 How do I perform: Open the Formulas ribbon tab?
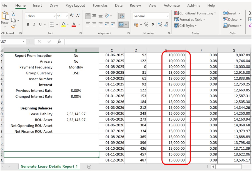(100, 5)
